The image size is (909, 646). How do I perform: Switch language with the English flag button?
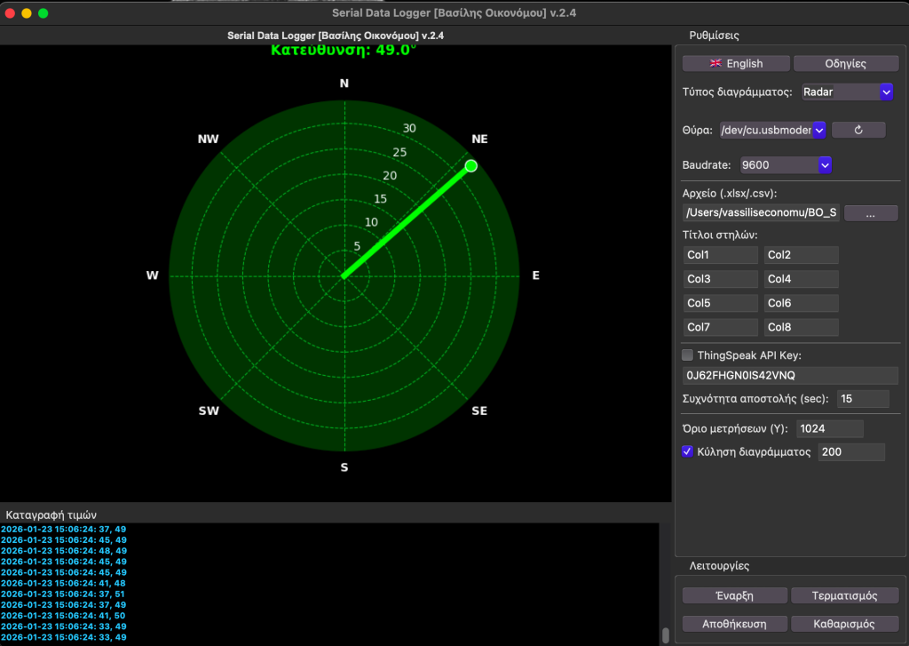[735, 63]
